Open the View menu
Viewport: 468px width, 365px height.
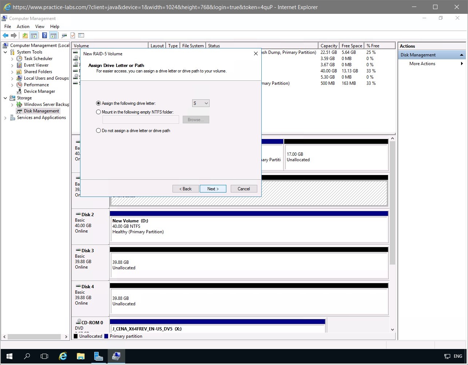point(40,27)
